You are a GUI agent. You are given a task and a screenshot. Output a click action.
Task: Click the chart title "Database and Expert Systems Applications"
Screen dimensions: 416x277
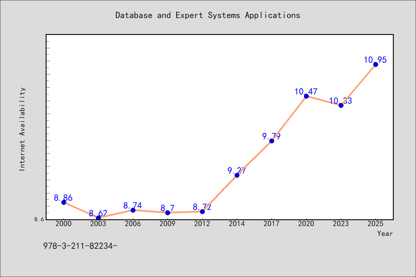tap(208, 15)
